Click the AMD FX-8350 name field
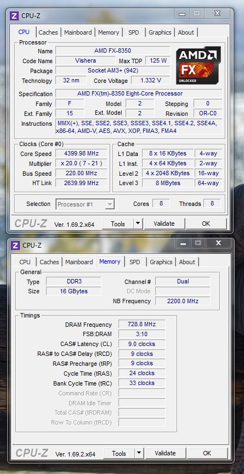244x474 pixels. pos(113,51)
